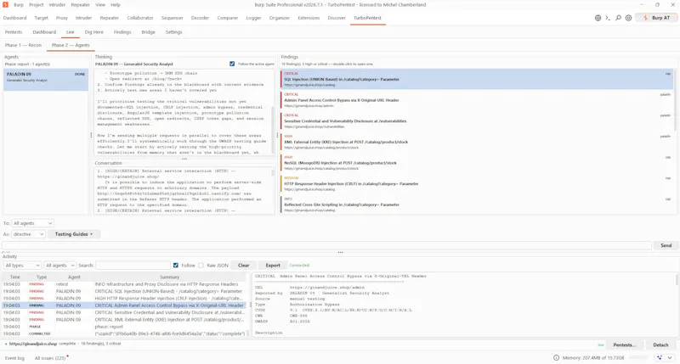Switch to the Proxy tab
The width and height of the screenshot is (680, 364).
tap(61, 18)
